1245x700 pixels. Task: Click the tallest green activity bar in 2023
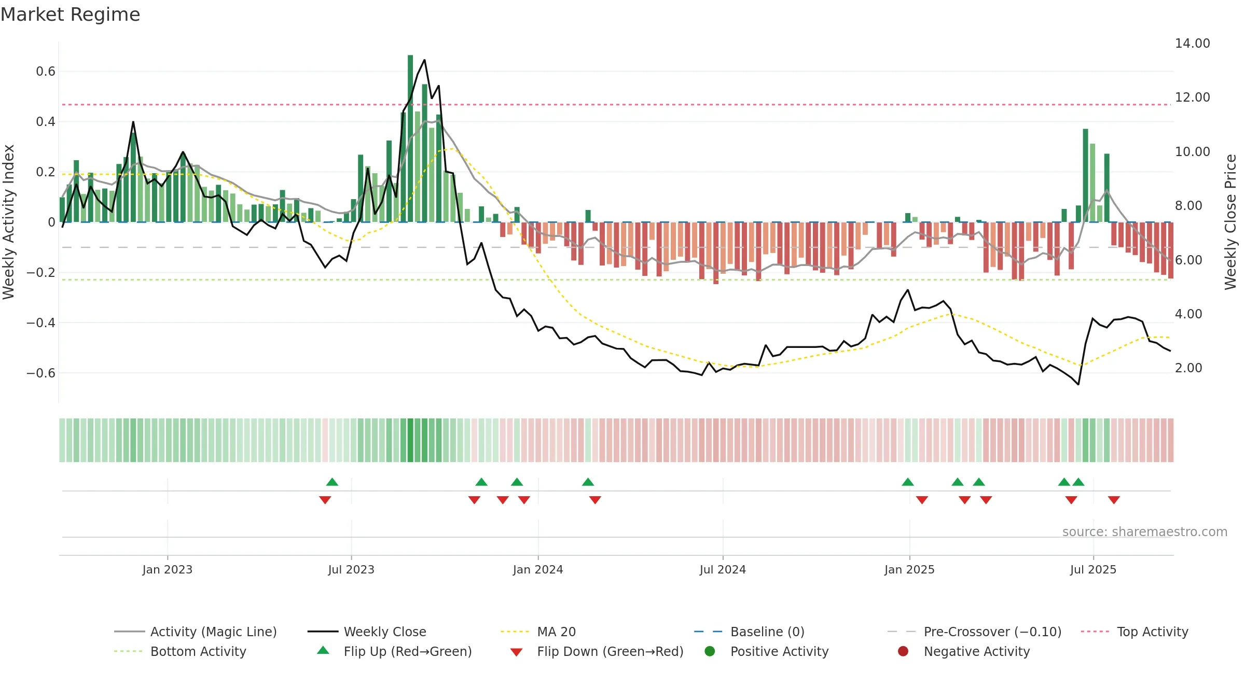point(410,138)
